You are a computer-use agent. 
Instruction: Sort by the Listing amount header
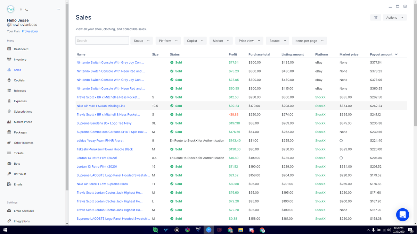pyautogui.click(x=293, y=54)
